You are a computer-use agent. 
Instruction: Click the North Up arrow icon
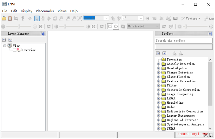pyautogui.click(x=119, y=18)
